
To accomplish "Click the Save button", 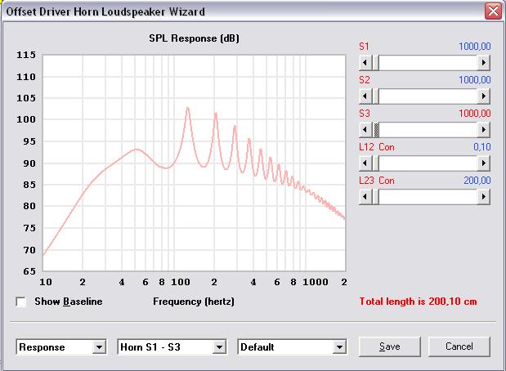I will [389, 346].
